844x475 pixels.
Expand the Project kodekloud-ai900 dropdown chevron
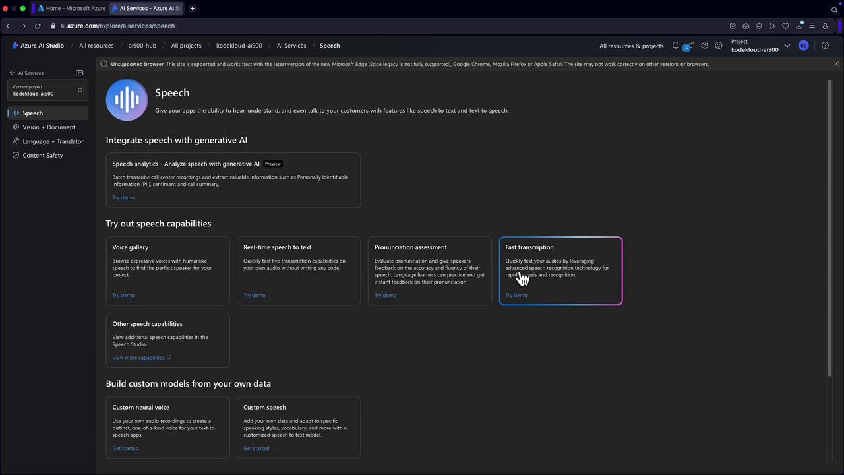pyautogui.click(x=787, y=46)
